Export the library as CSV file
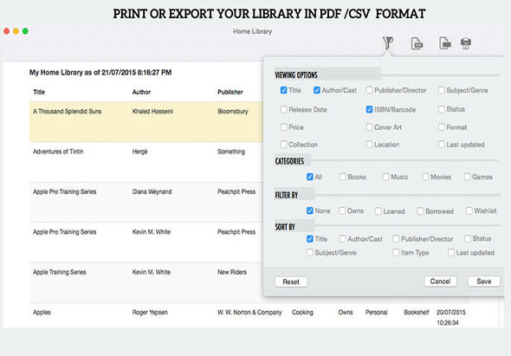511x356 pixels. (x=445, y=43)
